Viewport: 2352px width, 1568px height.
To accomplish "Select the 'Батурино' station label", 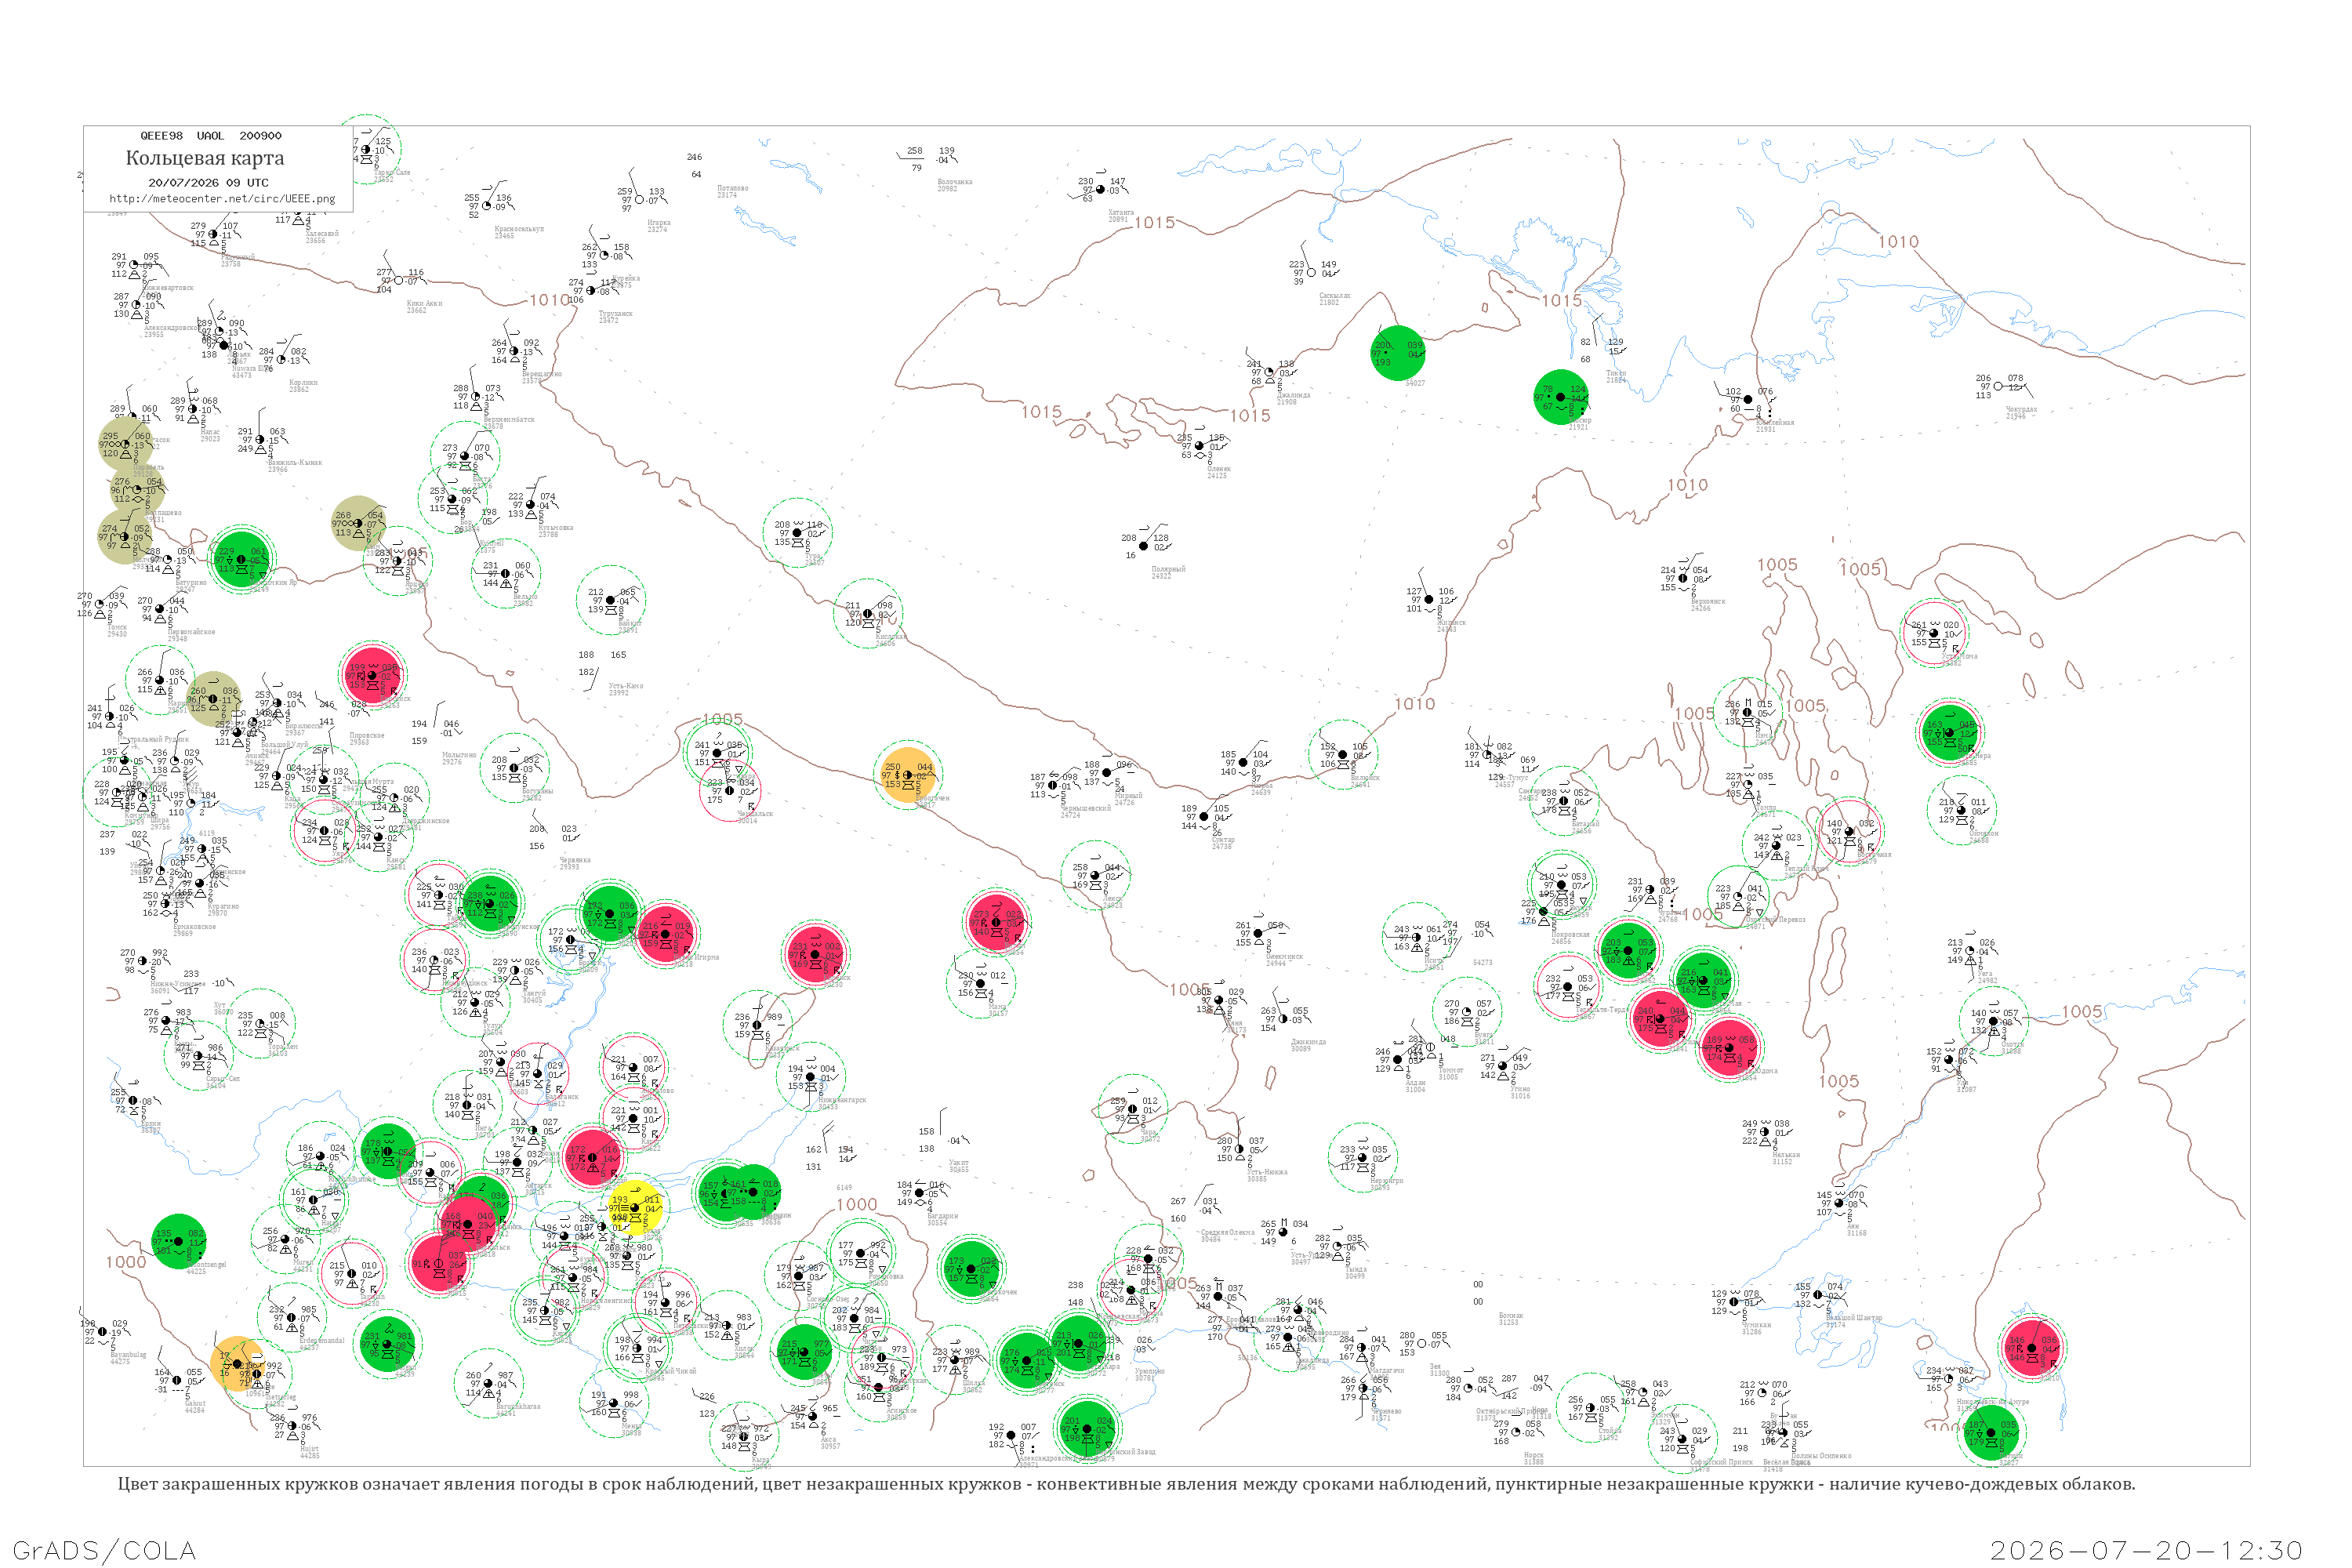I will click(191, 583).
